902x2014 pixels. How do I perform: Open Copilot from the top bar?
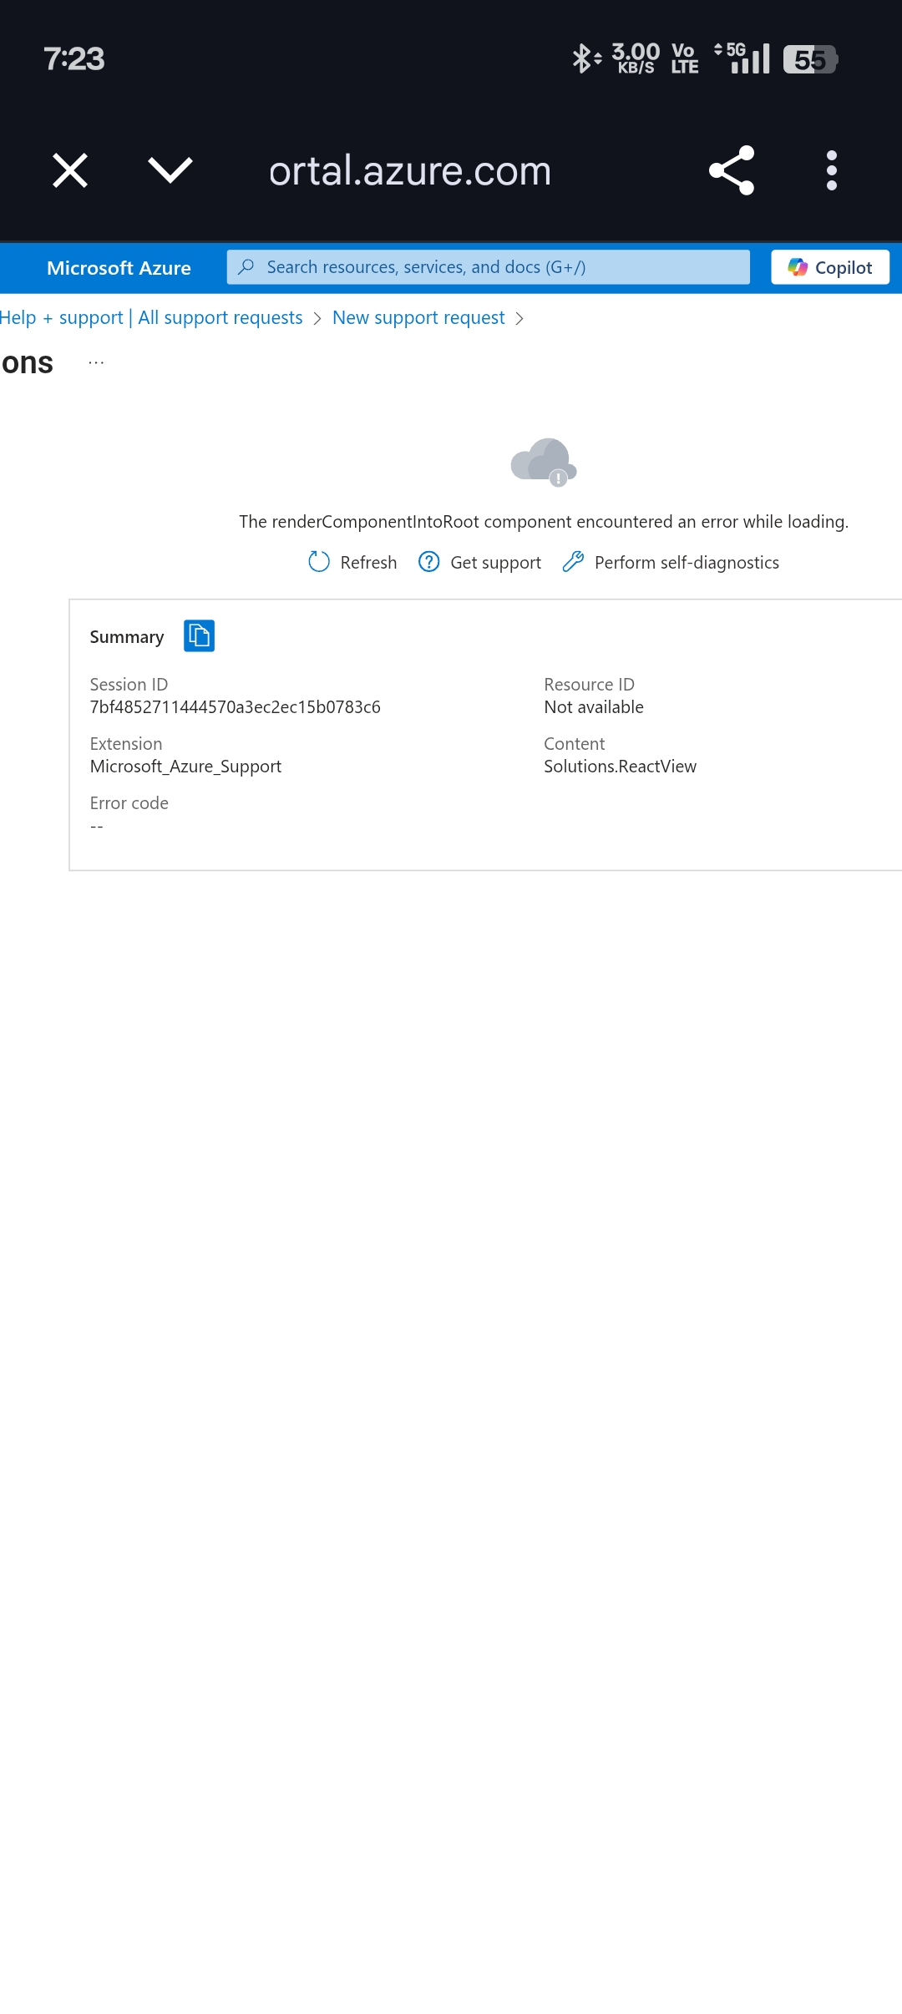pyautogui.click(x=830, y=267)
